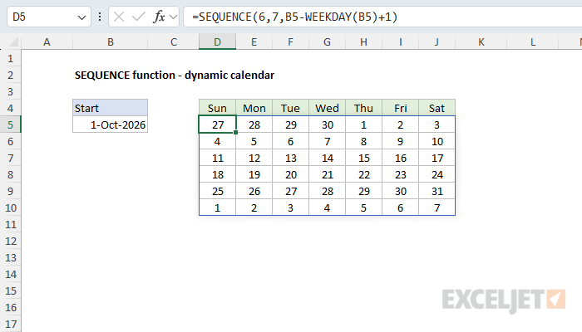582x332 pixels.
Task: Select the cell with 1 under Thu
Action: [364, 124]
